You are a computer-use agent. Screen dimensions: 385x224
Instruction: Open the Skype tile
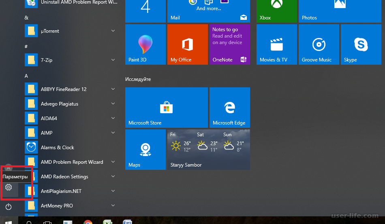click(x=361, y=44)
